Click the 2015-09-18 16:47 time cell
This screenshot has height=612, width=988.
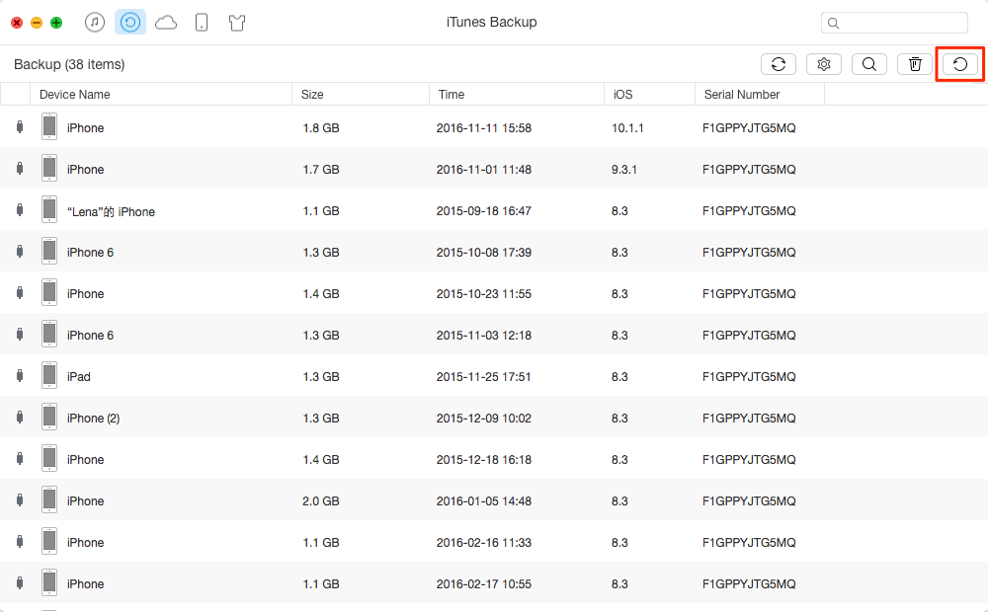[484, 211]
